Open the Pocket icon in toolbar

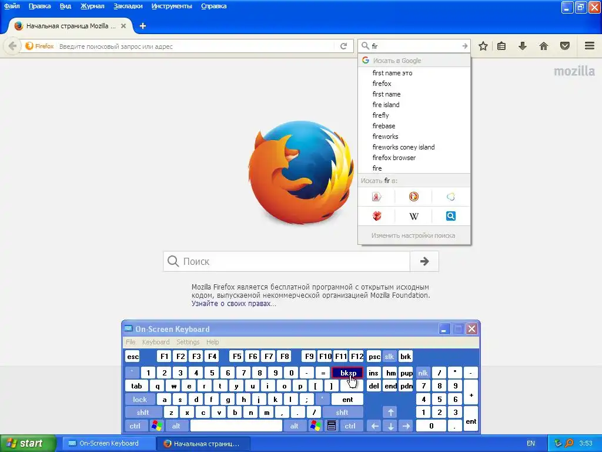(565, 46)
